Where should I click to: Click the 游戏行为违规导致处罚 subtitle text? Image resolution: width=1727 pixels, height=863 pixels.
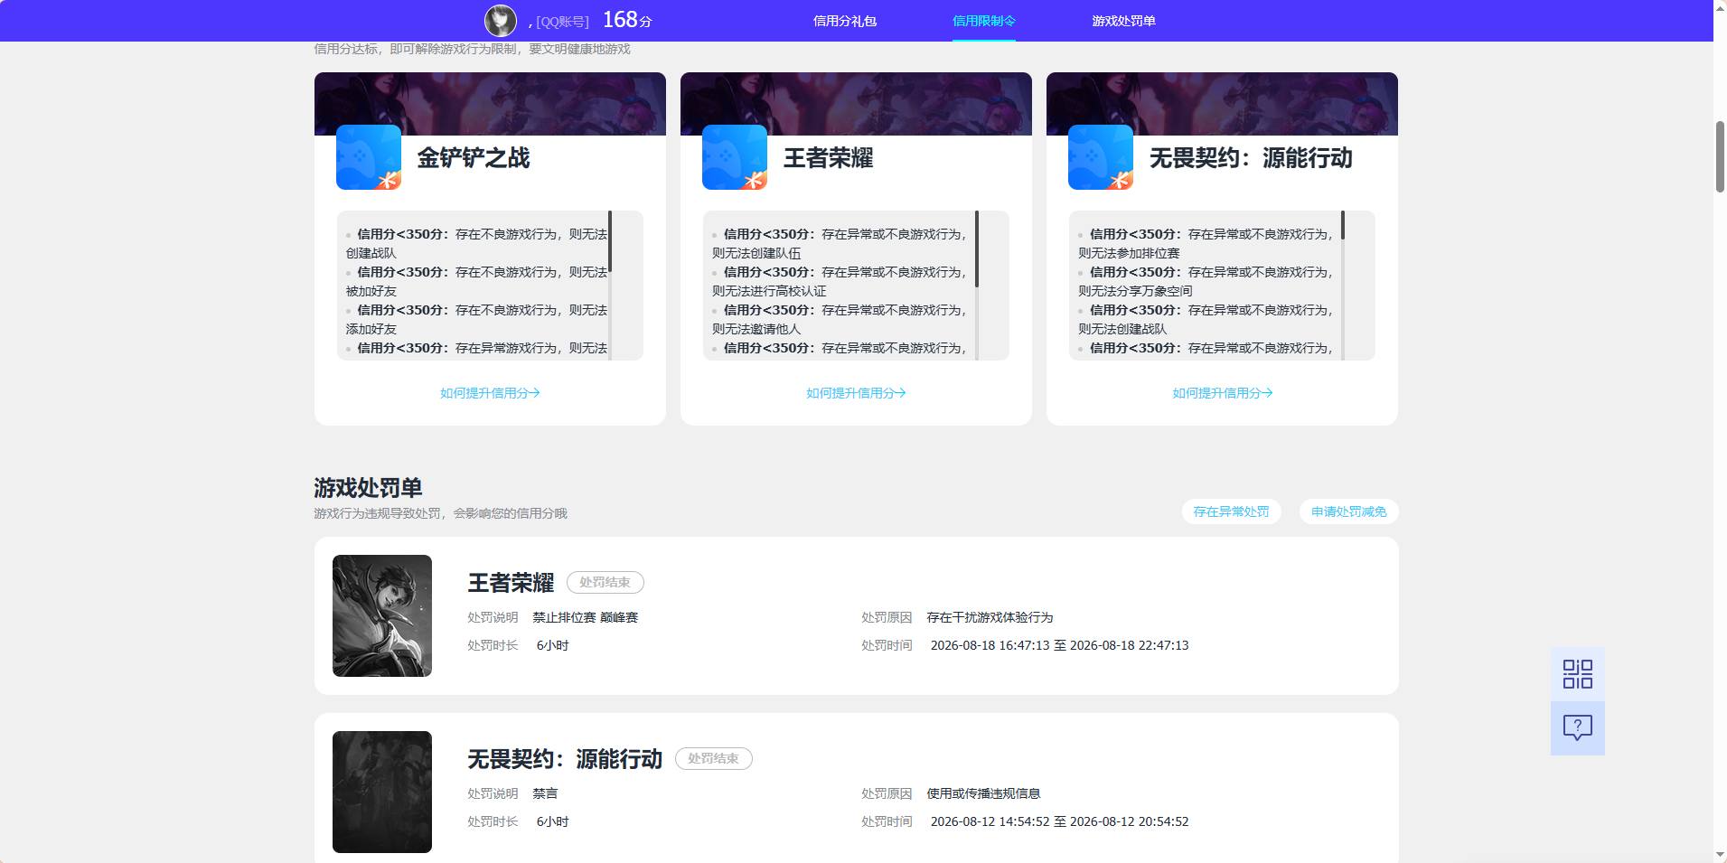point(440,513)
